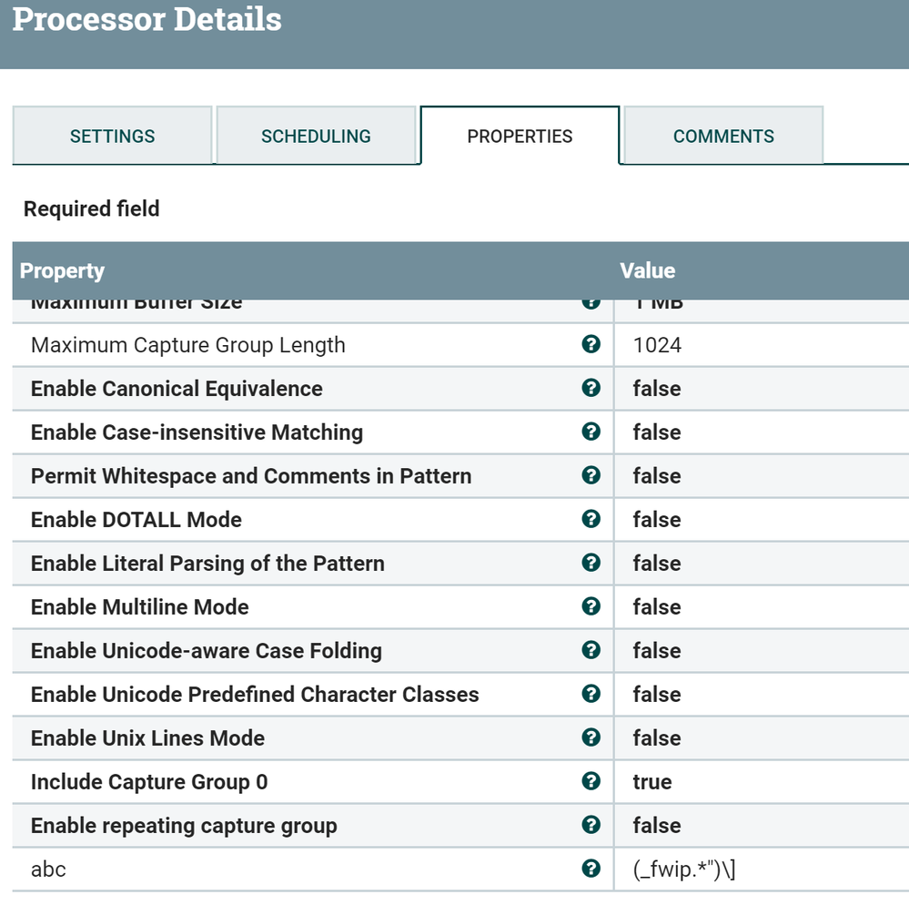Click help icon for Enable repeating capture group
Viewport: 909px width, 905px height.
pyautogui.click(x=591, y=826)
